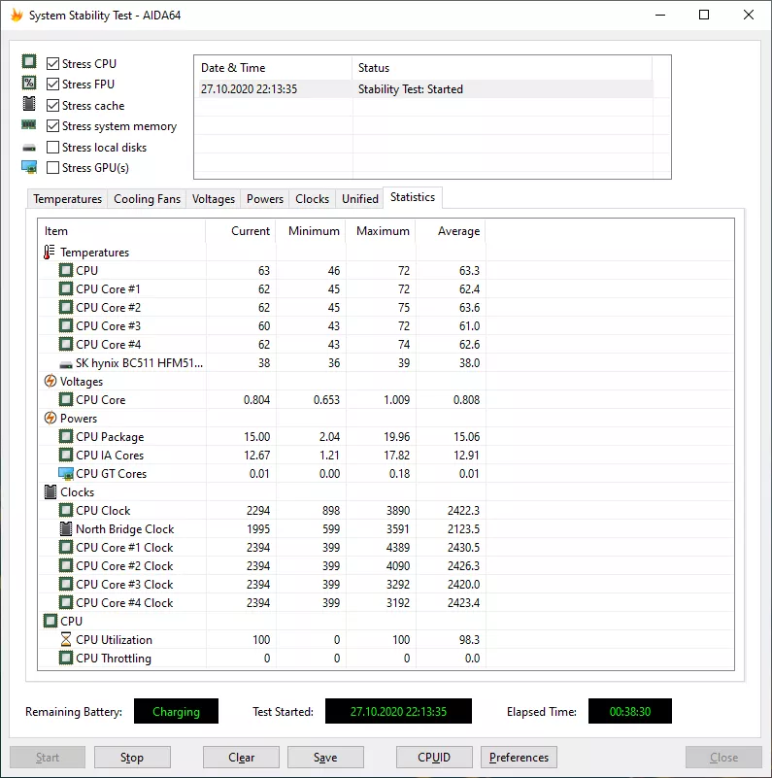Select the Stability Test: Started log entry

[x=425, y=89]
